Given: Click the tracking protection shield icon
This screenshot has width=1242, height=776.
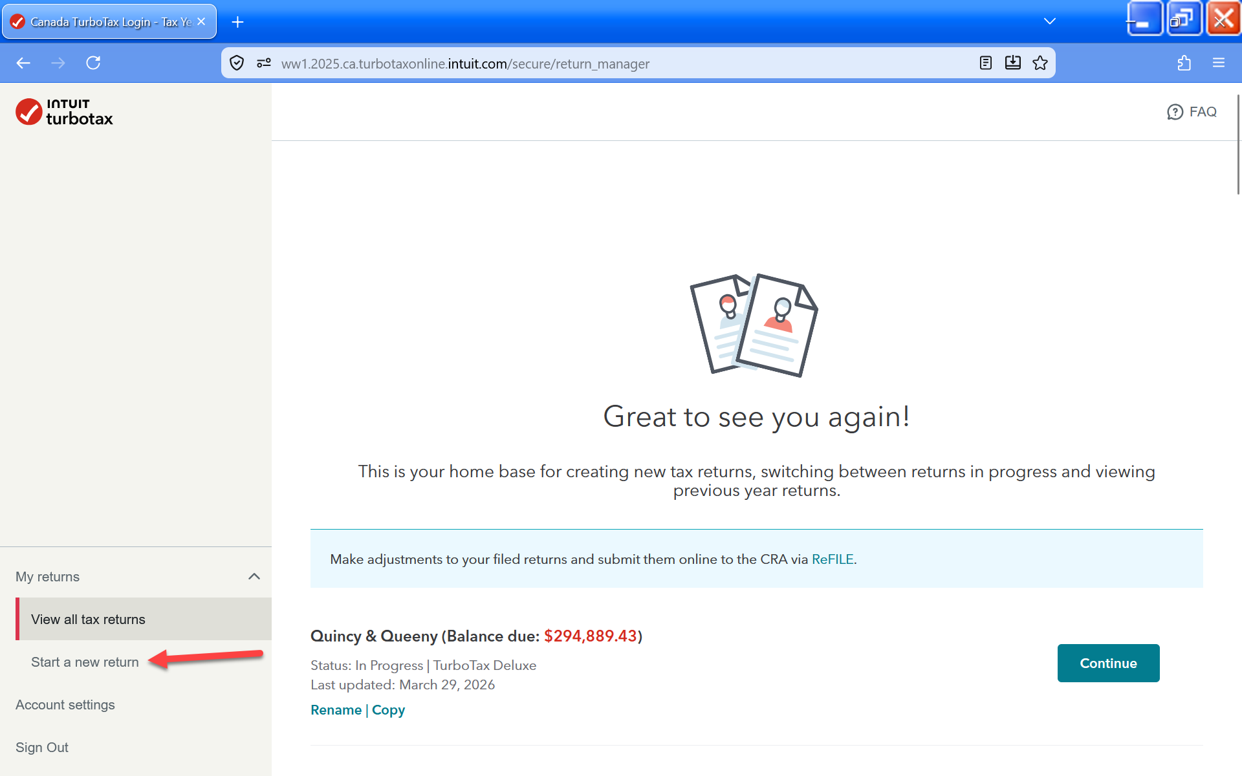Looking at the screenshot, I should point(237,63).
